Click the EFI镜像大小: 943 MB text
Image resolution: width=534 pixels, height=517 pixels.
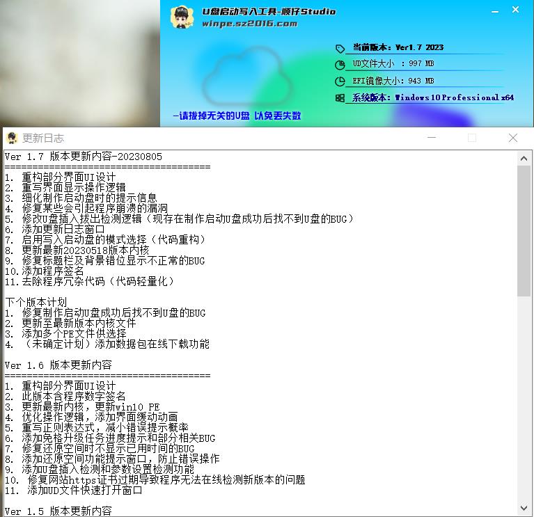click(393, 81)
